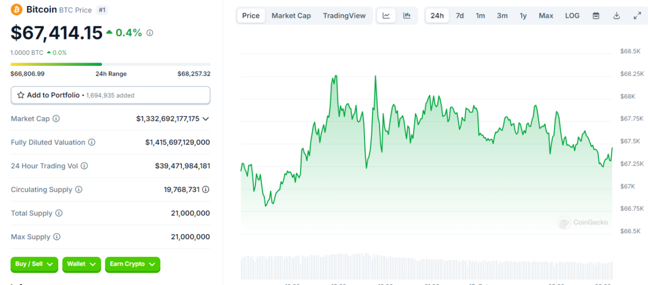Show Market Cap info tooltip icon
This screenshot has width=648, height=285.
point(56,118)
